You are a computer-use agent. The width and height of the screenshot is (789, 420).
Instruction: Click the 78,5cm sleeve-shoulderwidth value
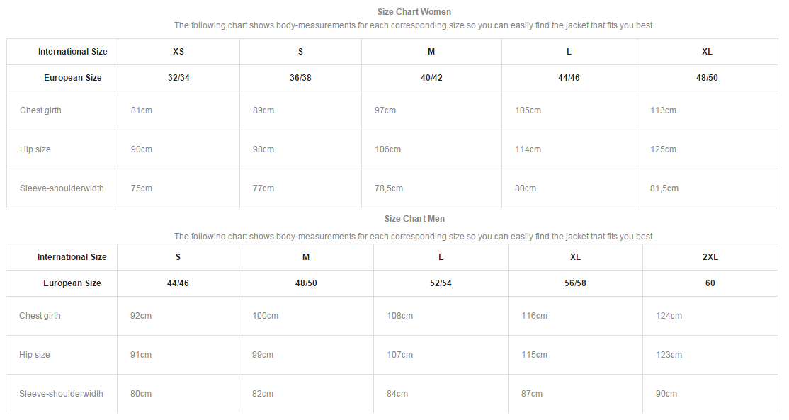pyautogui.click(x=388, y=188)
